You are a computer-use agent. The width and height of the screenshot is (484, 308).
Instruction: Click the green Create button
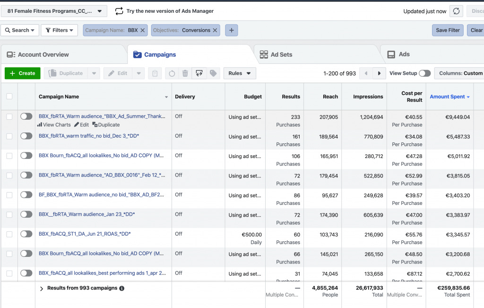[23, 73]
